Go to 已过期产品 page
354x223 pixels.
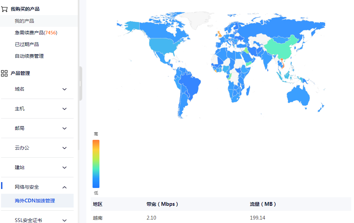(x=27, y=44)
